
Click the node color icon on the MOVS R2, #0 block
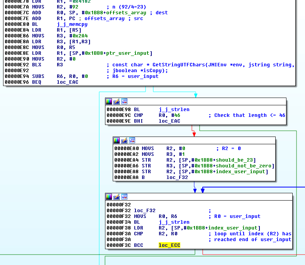[x=117, y=140]
